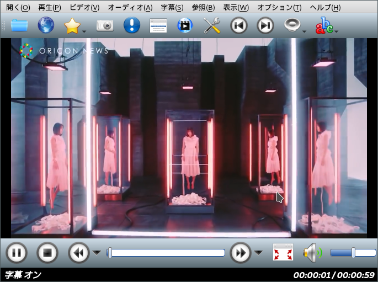Open the 参照(B) menu
The width and height of the screenshot is (378, 282).
[203, 8]
